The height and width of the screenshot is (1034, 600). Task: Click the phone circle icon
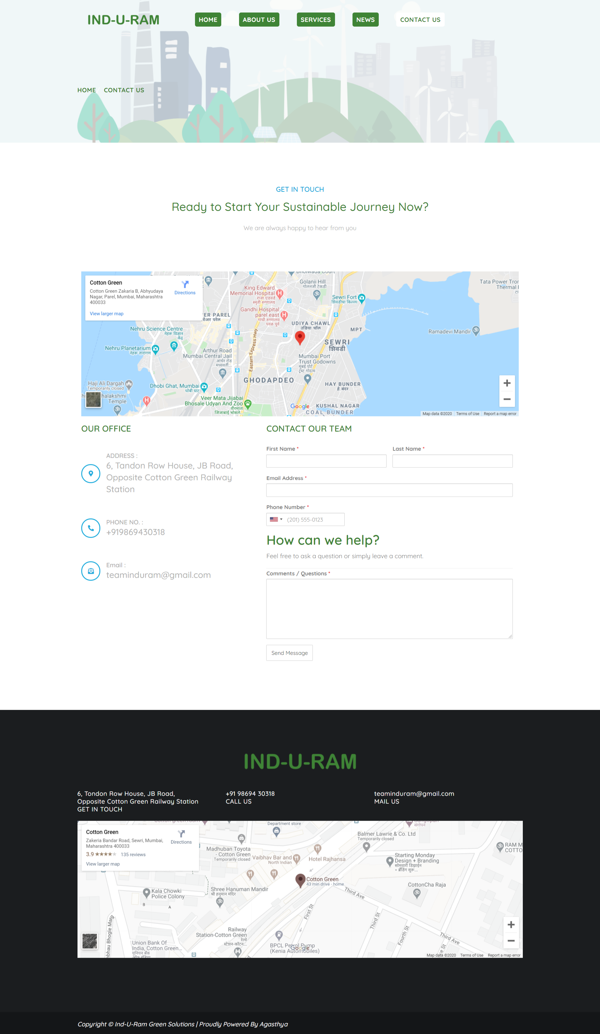coord(91,528)
